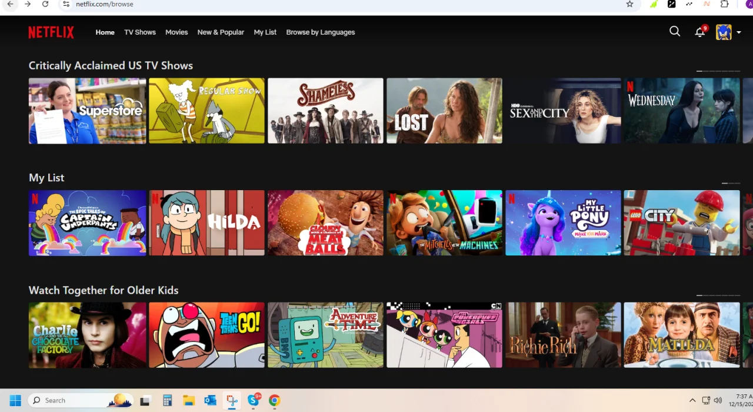
Task: Launch Calculator from the taskbar
Action: 167,401
